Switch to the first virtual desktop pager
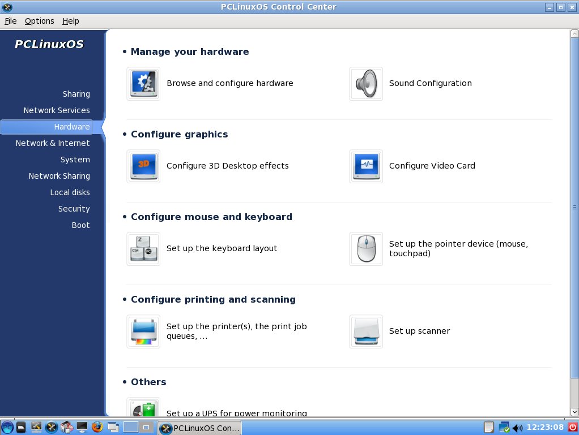 click(x=130, y=427)
